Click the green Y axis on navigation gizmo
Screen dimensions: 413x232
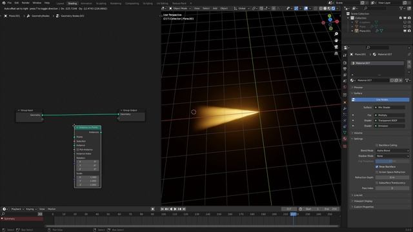tap(329, 16)
